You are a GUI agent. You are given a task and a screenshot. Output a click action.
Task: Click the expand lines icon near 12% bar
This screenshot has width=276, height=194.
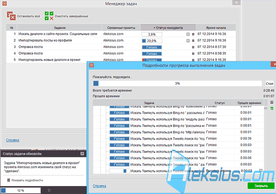point(49,190)
